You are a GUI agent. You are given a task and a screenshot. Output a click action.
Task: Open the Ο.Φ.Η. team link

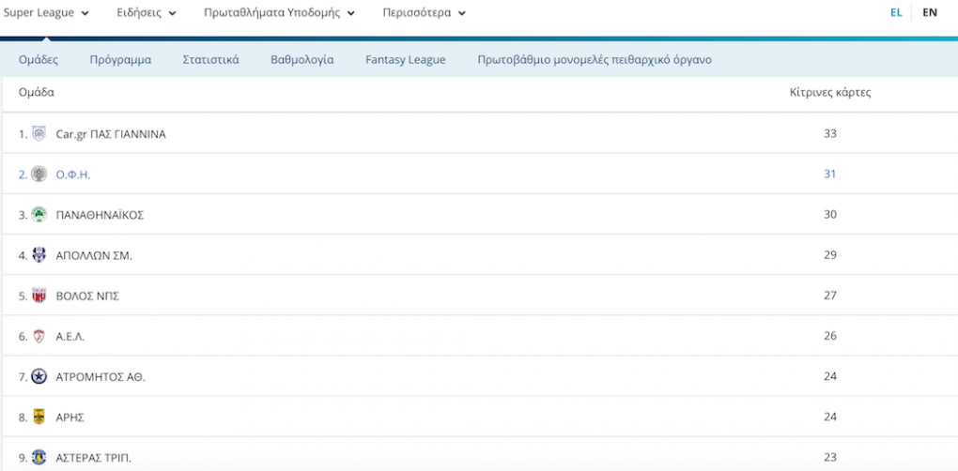coord(72,175)
